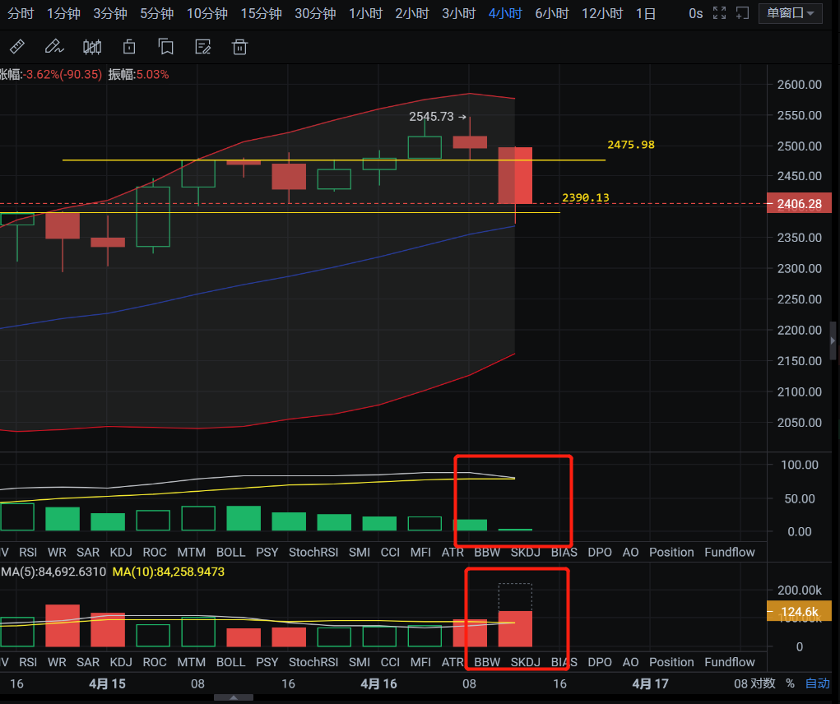Enable the 对数 logarithmic scale

pos(761,683)
